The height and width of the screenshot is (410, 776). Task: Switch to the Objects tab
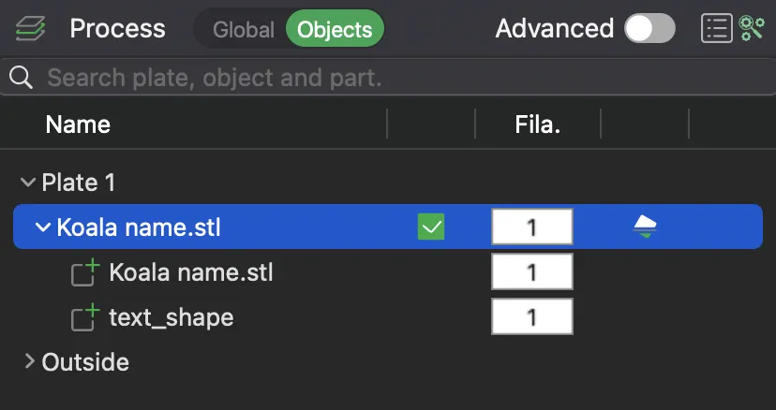335,29
